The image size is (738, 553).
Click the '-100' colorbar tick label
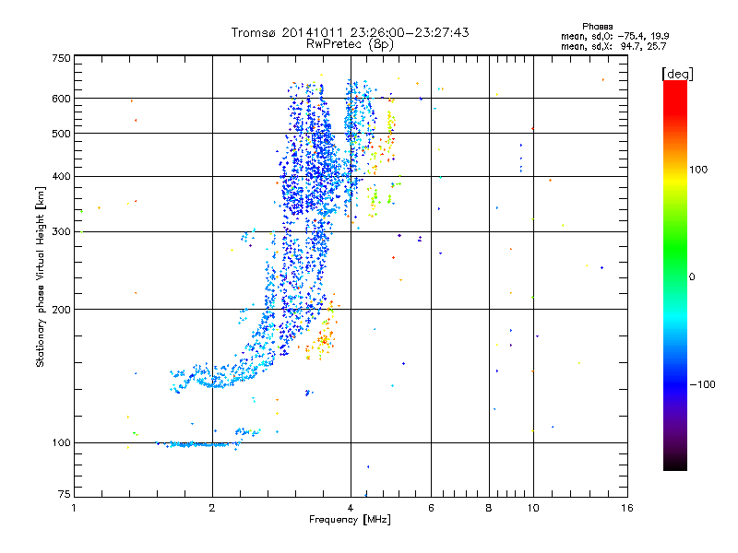703,384
